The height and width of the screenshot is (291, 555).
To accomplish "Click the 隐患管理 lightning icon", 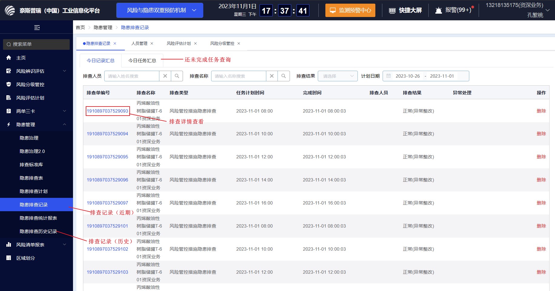I will coord(9,124).
